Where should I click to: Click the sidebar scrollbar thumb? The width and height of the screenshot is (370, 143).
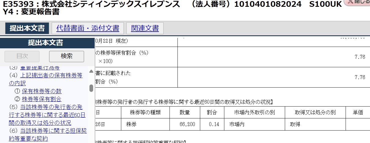[91, 88]
